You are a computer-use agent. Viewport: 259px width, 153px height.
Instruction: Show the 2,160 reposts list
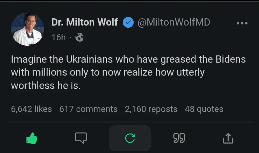[x=151, y=109]
